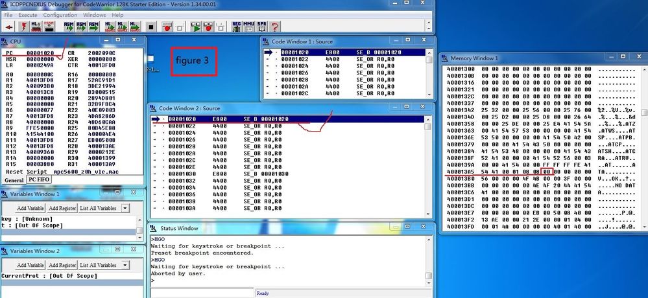Click the grayed macro stop icon
This screenshot has height=298, width=648.
point(221,27)
